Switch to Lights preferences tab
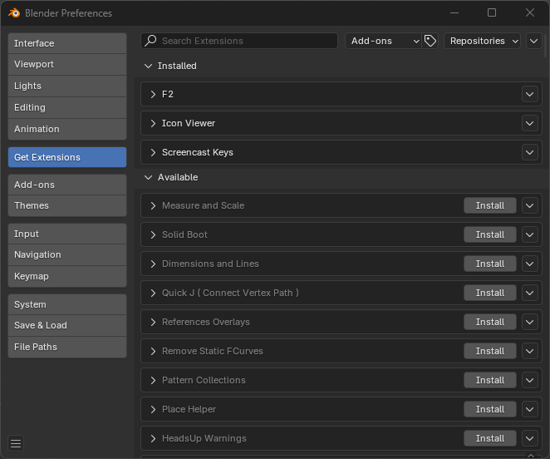550x459 pixels. pyautogui.click(x=67, y=86)
